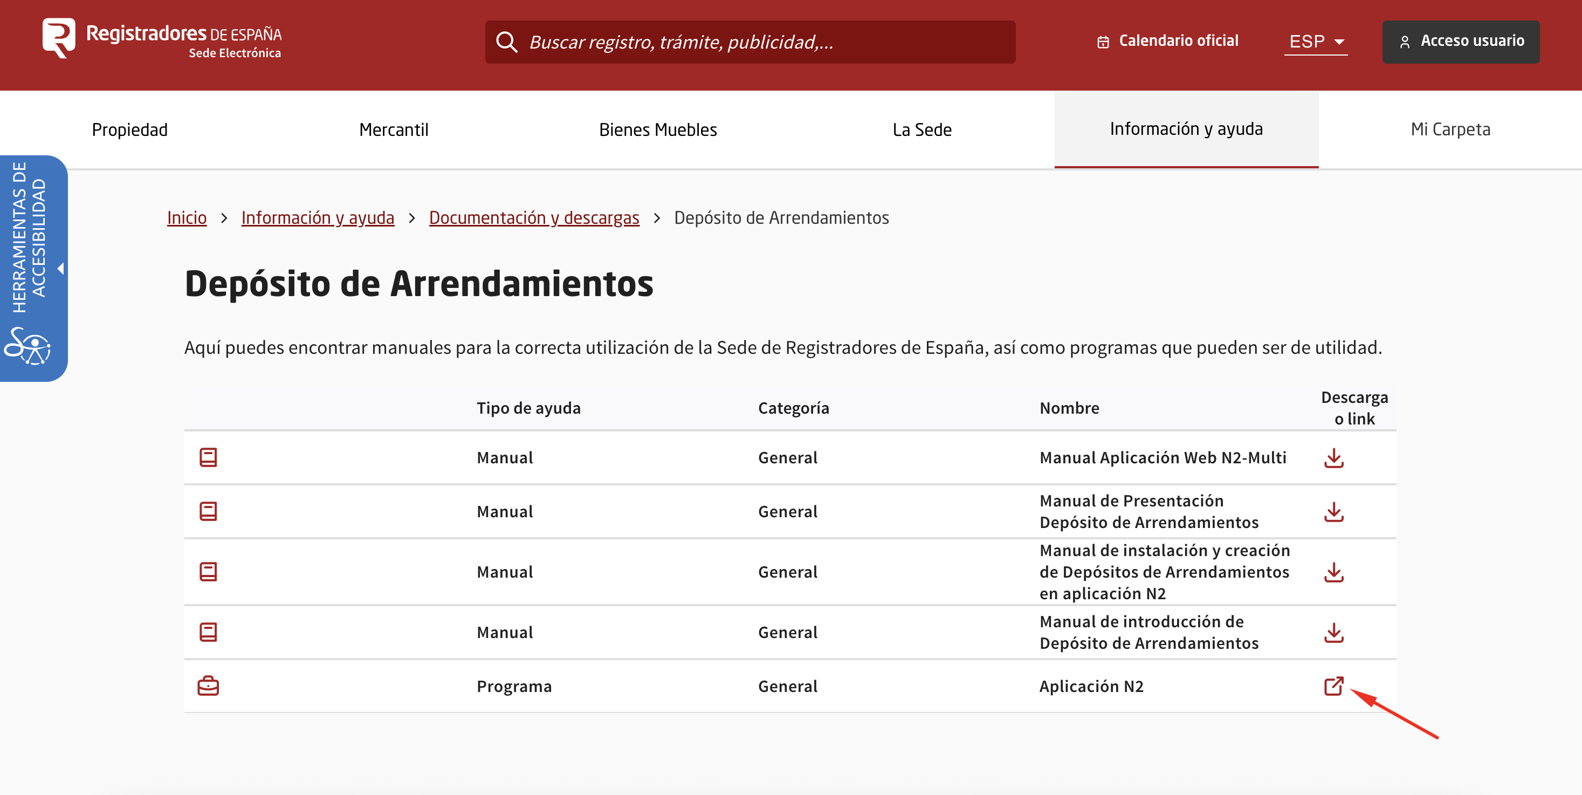Download the Manual de Presentación Depósito de Arrendamientos
Viewport: 1582px width, 795px height.
tap(1334, 511)
